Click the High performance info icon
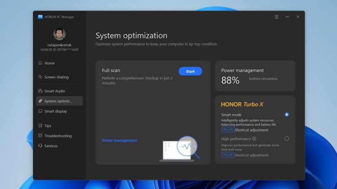 pos(254,139)
